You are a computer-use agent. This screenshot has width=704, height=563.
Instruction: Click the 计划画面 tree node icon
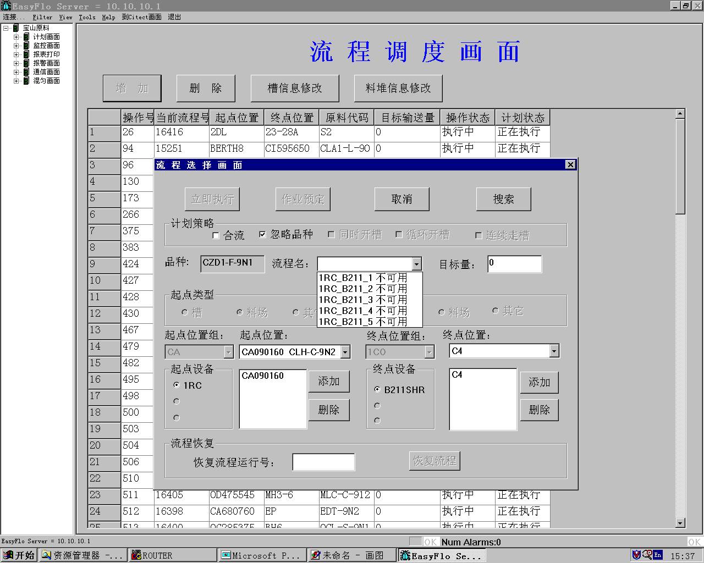tap(26, 37)
